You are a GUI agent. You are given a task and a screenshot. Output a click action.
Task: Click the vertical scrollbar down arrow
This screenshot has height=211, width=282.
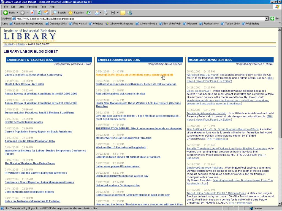pyautogui.click(x=280, y=204)
